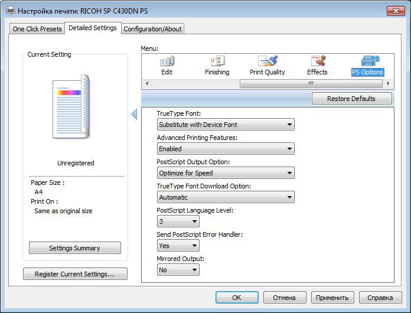Screen dimensions: 411x313
Task: Click the printer icon in the title bar
Action: [x=11, y=11]
